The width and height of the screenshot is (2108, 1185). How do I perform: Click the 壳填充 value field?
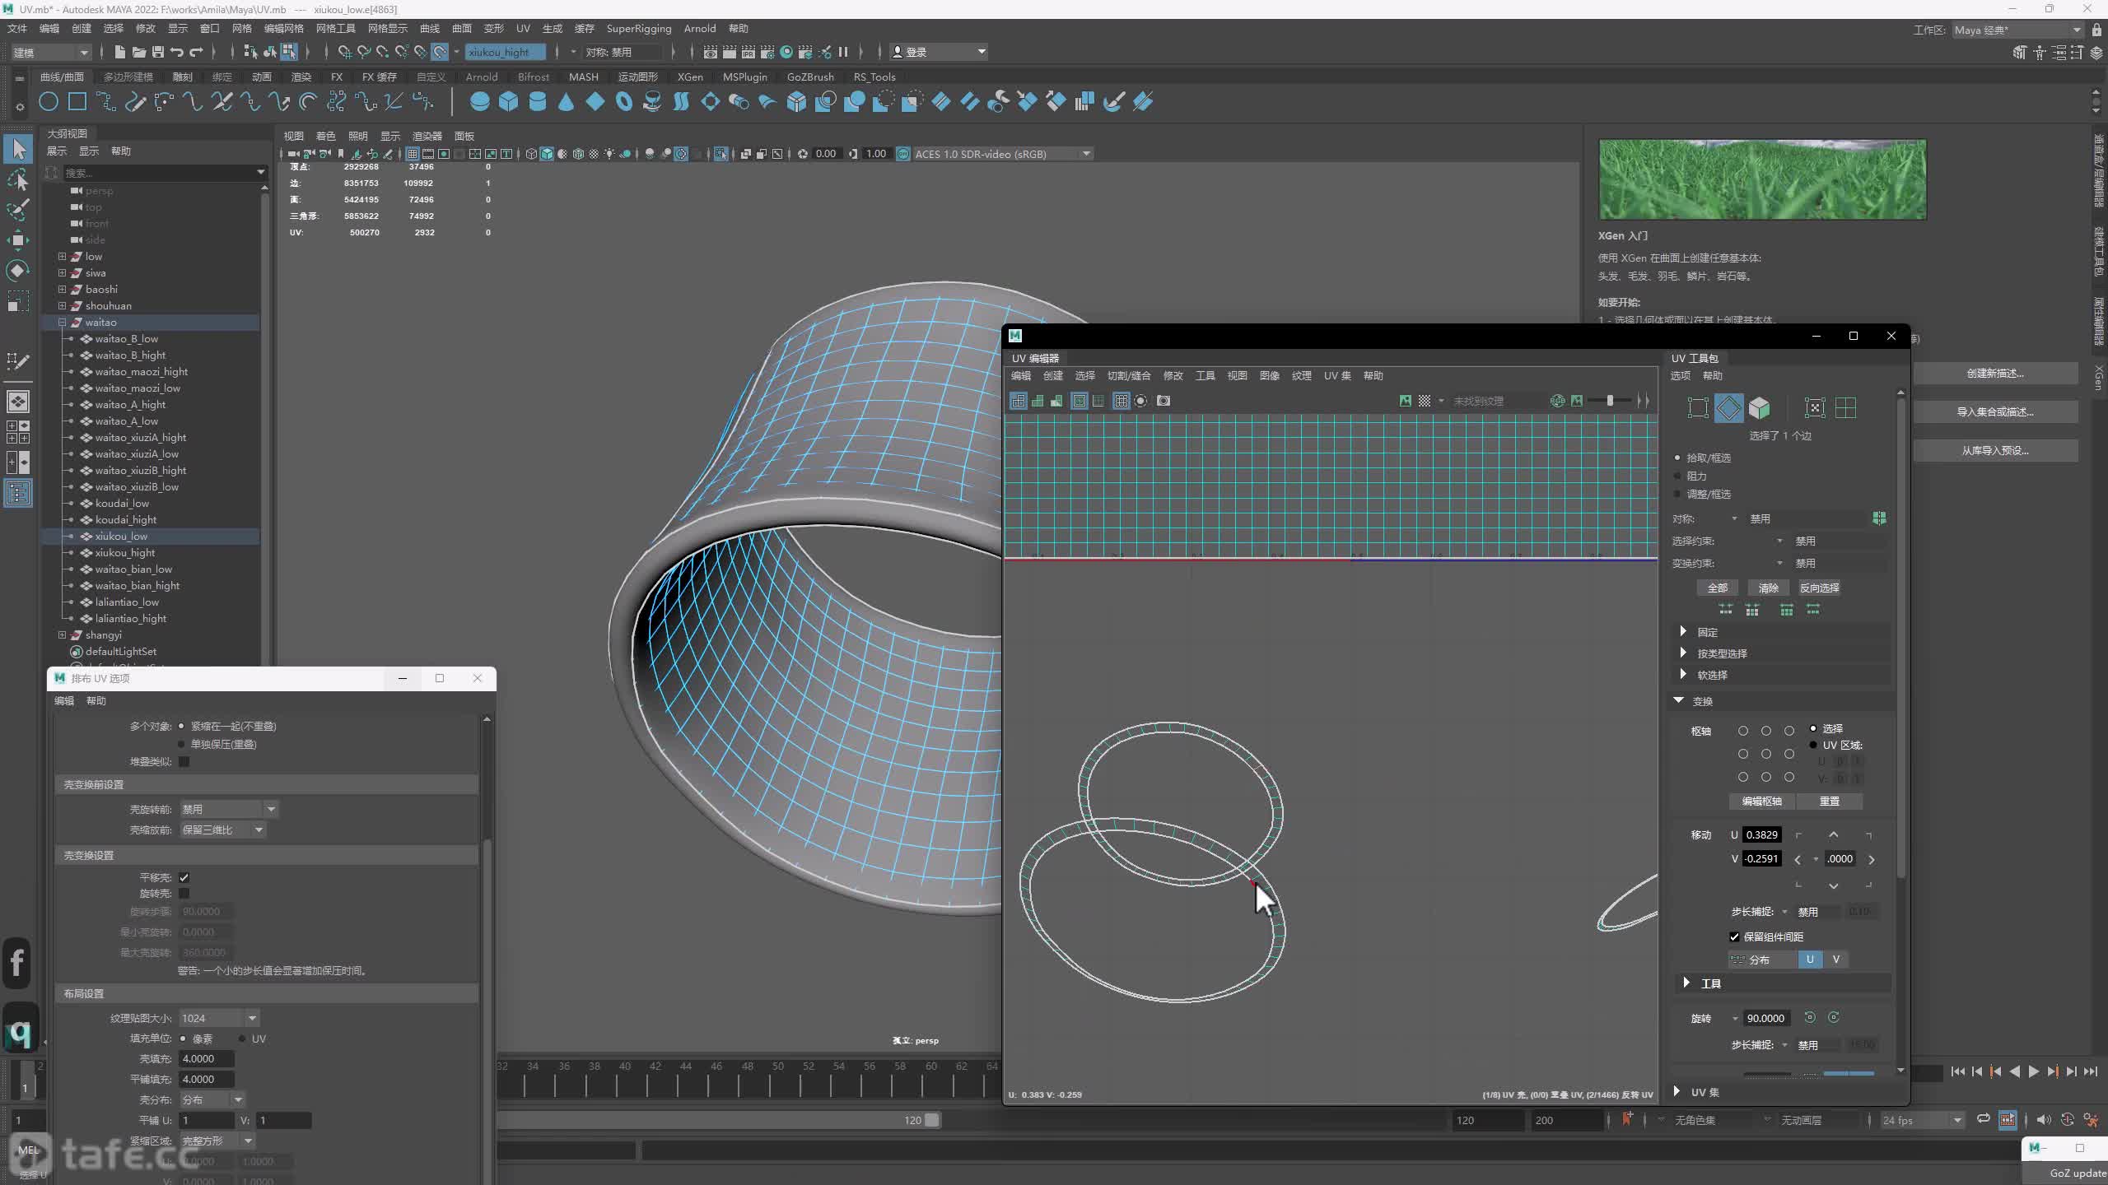pos(206,1058)
